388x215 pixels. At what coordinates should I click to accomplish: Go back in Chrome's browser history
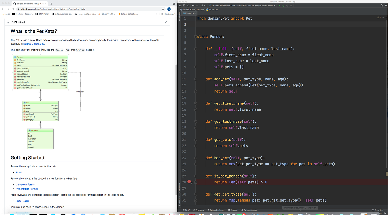click(x=3, y=9)
